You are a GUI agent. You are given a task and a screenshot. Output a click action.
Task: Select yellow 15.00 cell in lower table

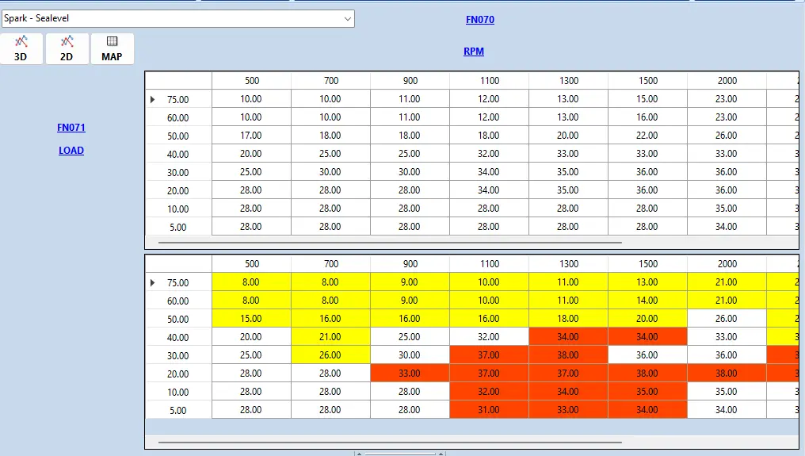tap(252, 319)
